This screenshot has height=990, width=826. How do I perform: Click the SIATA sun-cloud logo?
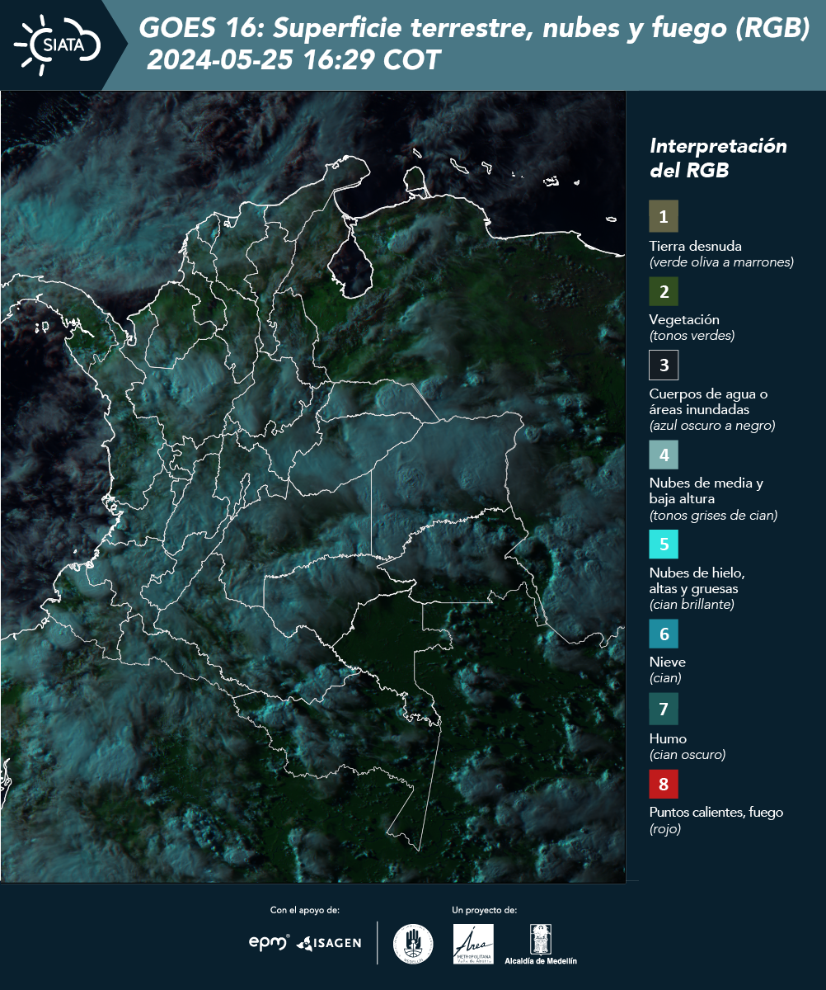[x=56, y=45]
